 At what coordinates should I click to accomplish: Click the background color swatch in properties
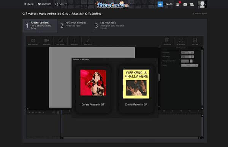tap(191, 61)
